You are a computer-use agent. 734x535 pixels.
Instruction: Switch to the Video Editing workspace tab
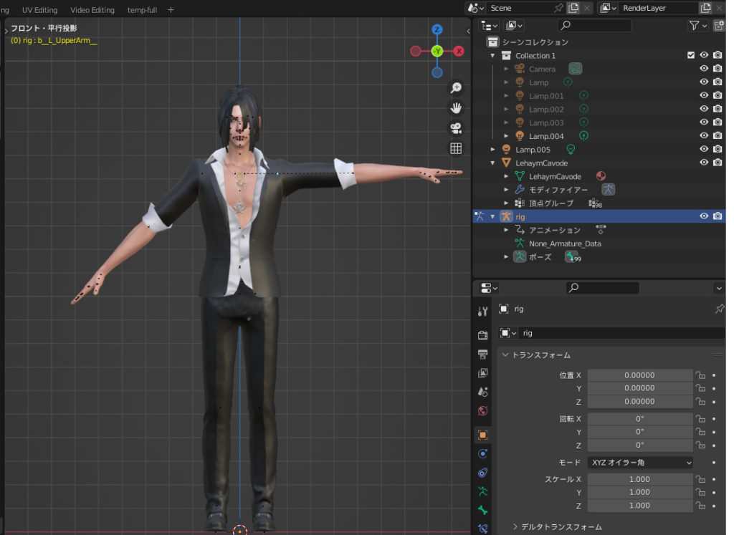pyautogui.click(x=92, y=10)
